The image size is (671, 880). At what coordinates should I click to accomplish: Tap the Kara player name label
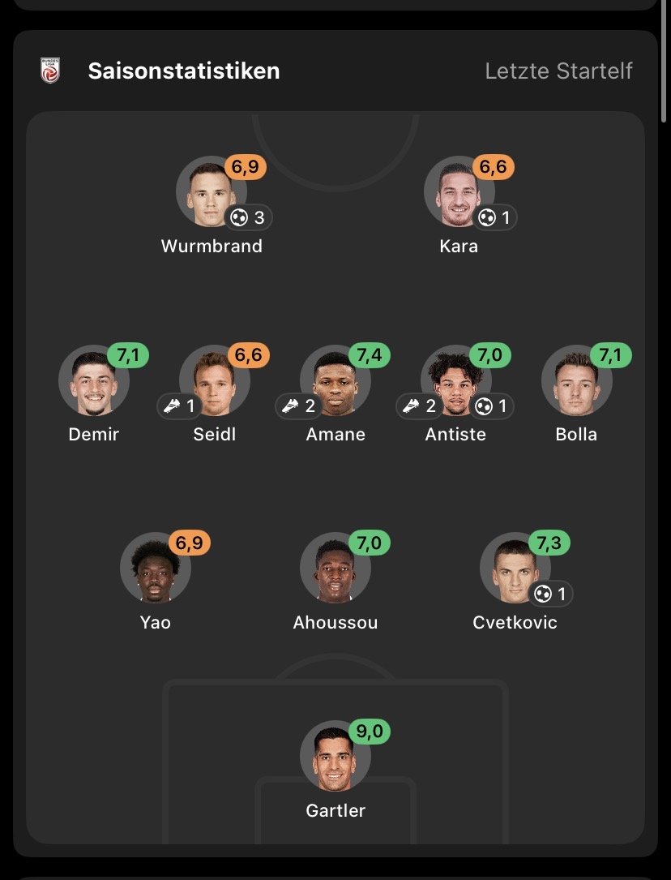tap(459, 246)
